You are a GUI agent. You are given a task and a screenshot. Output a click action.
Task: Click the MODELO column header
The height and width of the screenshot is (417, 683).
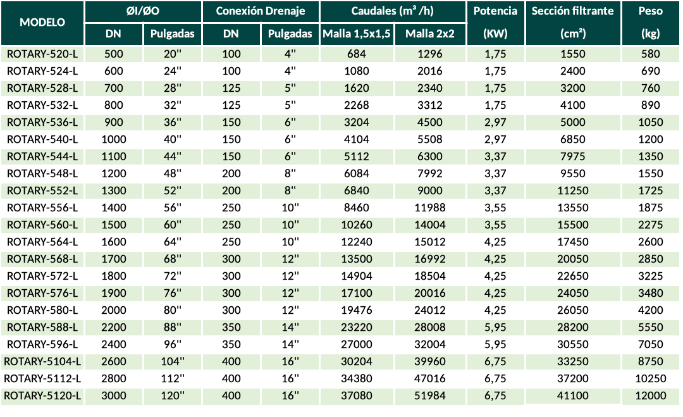(42, 22)
